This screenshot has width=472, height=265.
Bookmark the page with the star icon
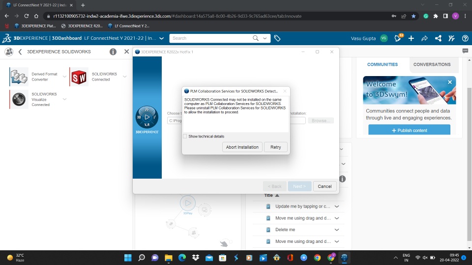pyautogui.click(x=413, y=16)
